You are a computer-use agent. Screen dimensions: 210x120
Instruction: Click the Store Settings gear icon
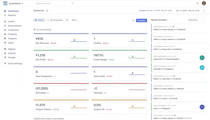(x=5, y=64)
